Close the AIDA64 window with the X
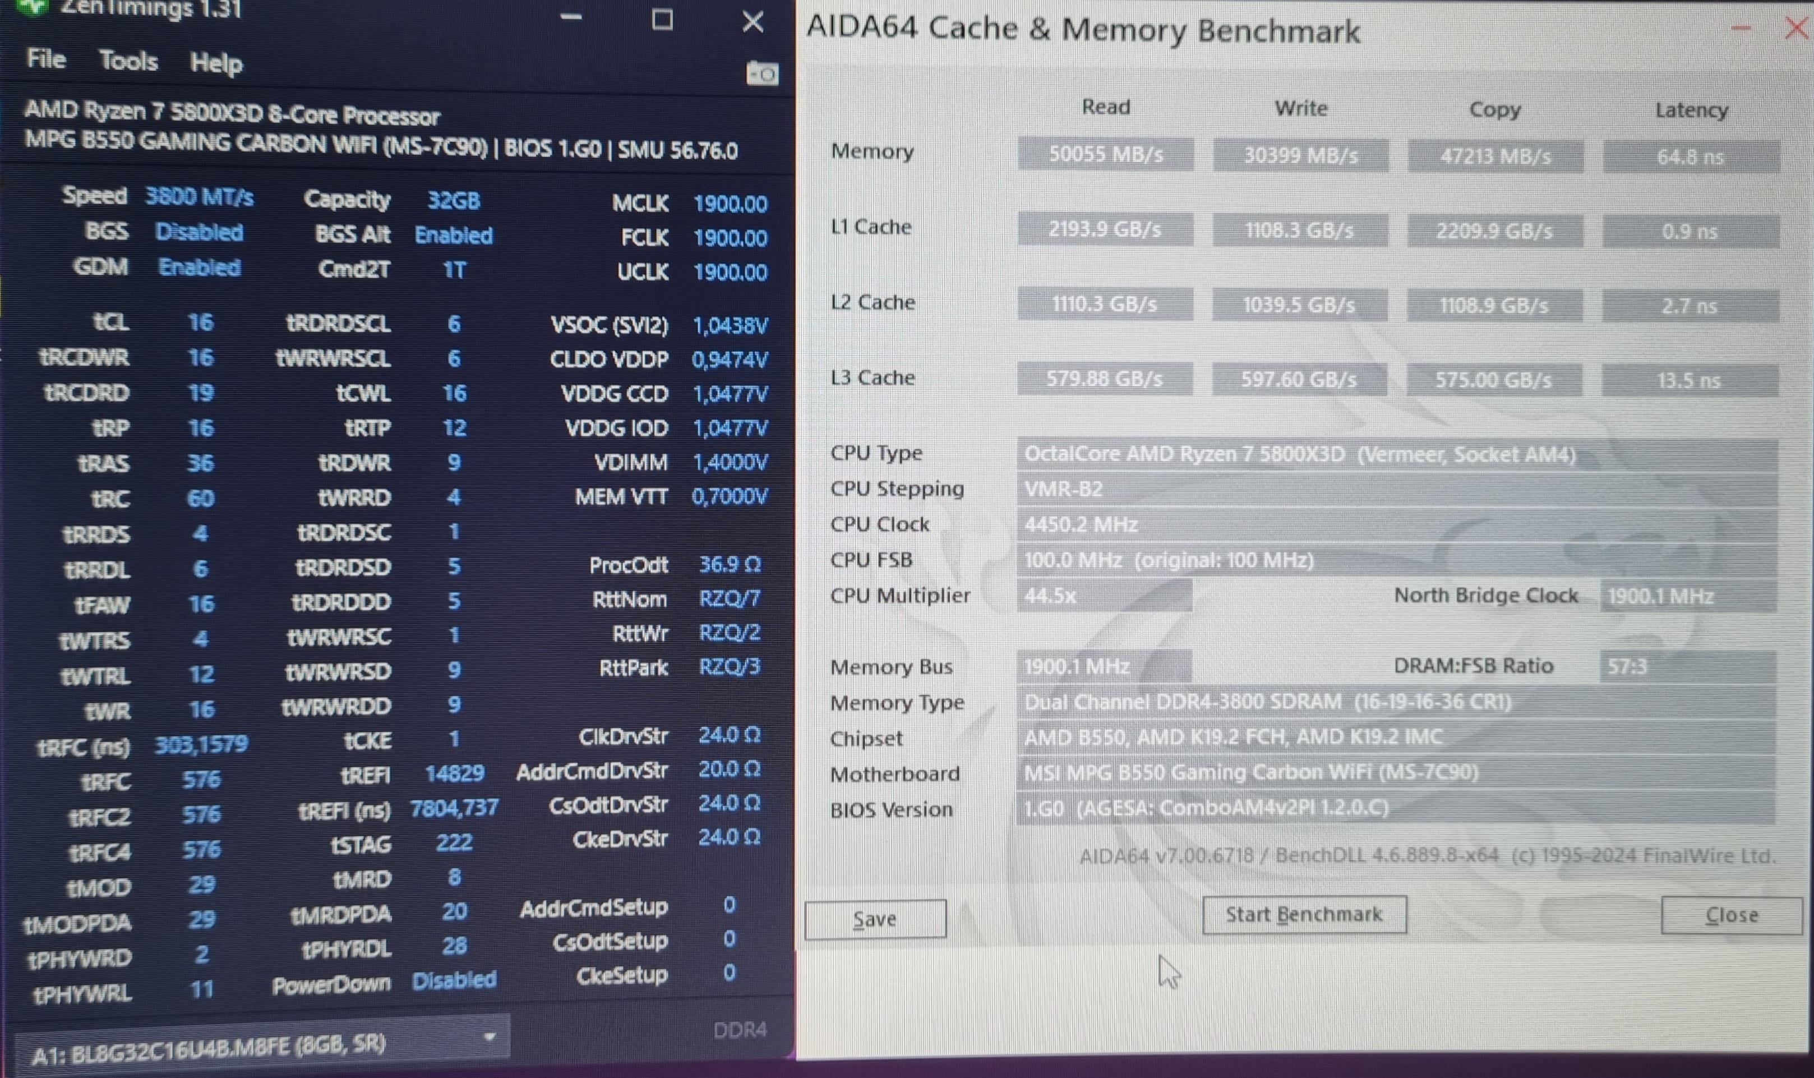 [x=1796, y=29]
